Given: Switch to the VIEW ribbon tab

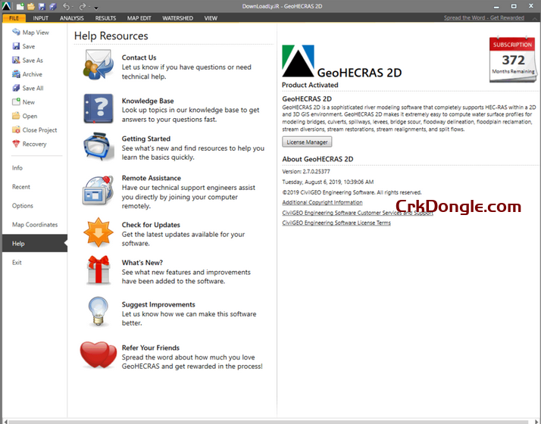Looking at the screenshot, I should (x=211, y=18).
